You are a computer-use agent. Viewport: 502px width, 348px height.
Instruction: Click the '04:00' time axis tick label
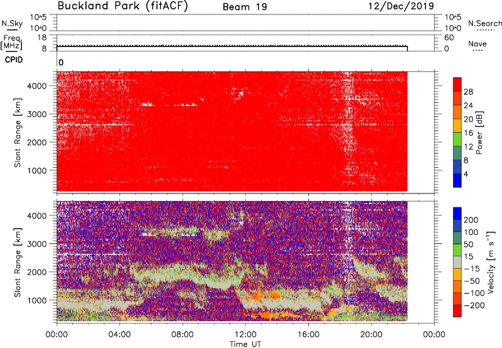click(120, 335)
